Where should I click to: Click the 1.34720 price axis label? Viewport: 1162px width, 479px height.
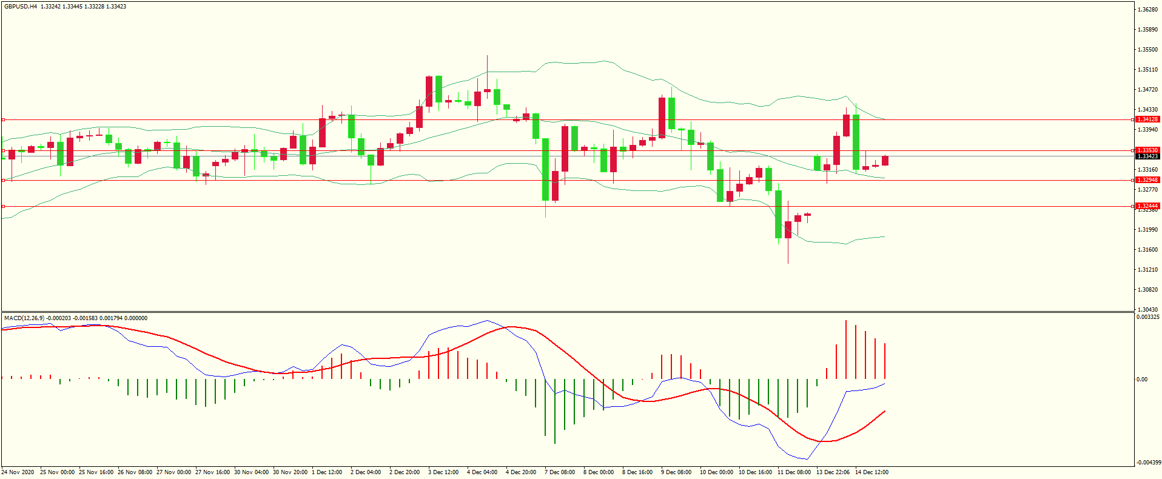tap(1147, 90)
